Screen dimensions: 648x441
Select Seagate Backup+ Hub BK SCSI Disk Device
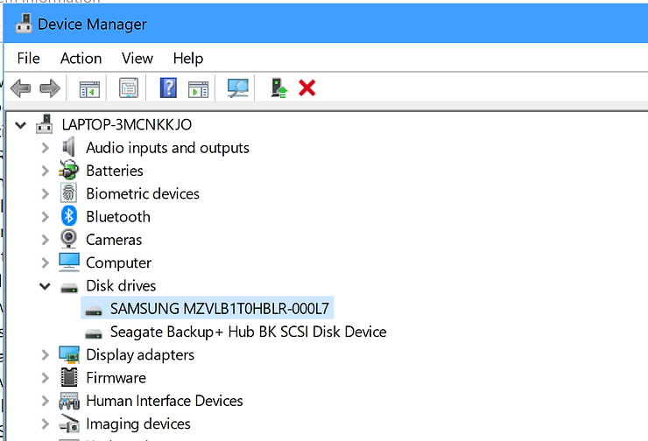point(249,332)
